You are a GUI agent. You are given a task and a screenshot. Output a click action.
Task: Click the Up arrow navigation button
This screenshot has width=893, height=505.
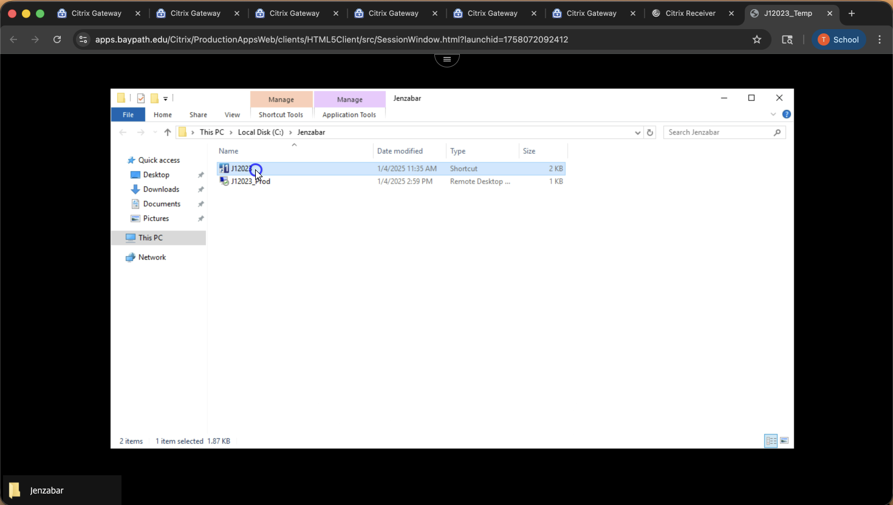click(x=168, y=132)
